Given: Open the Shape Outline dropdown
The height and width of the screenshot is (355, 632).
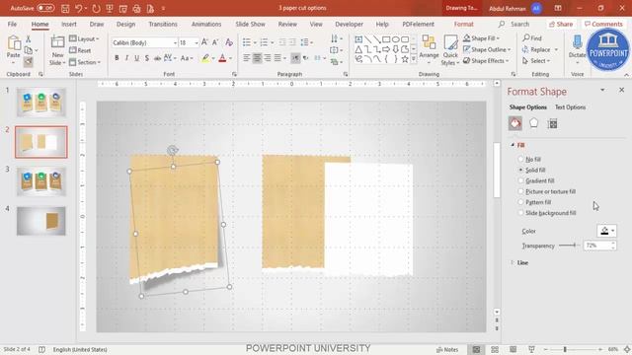Looking at the screenshot, I should [x=487, y=49].
